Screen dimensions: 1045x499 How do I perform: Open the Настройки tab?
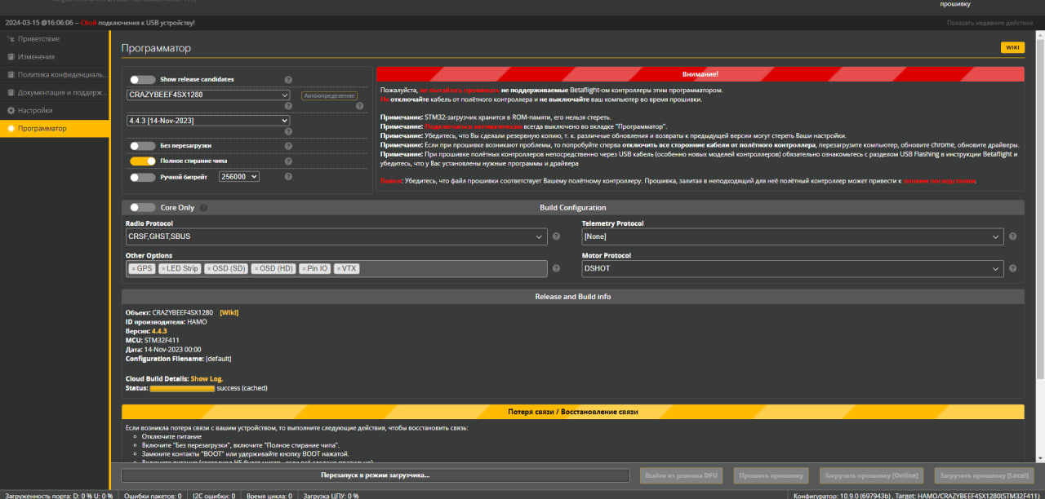pos(55,110)
